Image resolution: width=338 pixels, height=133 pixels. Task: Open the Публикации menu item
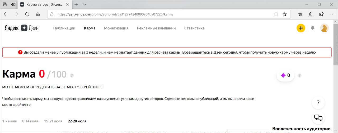[64, 28]
